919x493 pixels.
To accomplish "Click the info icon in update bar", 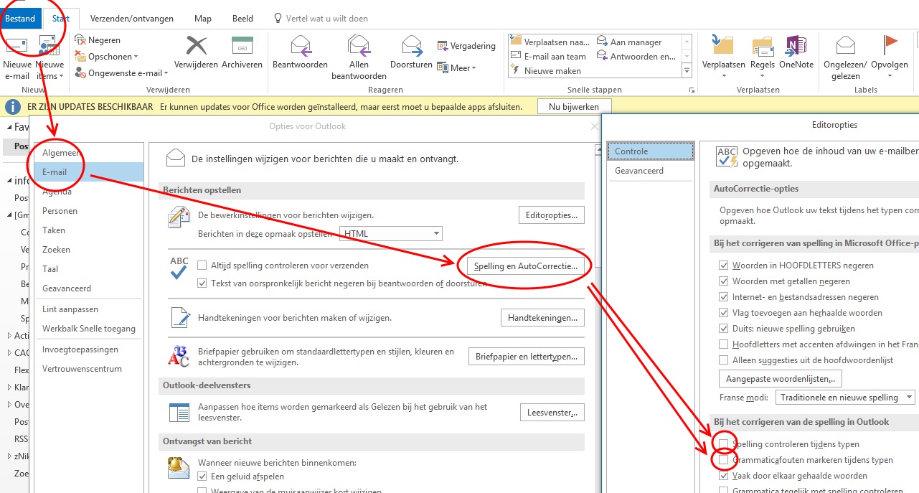I will (13, 107).
